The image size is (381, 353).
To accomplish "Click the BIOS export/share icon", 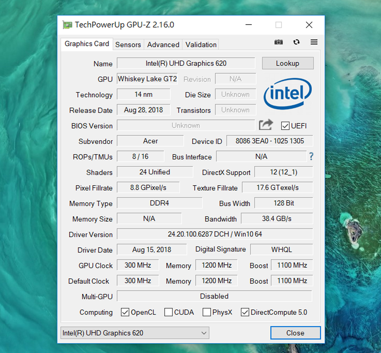I will [266, 124].
